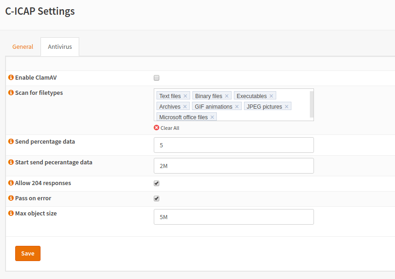Uncheck Allow 204 responses
Viewport: 395px width, 279px height.
(157, 183)
